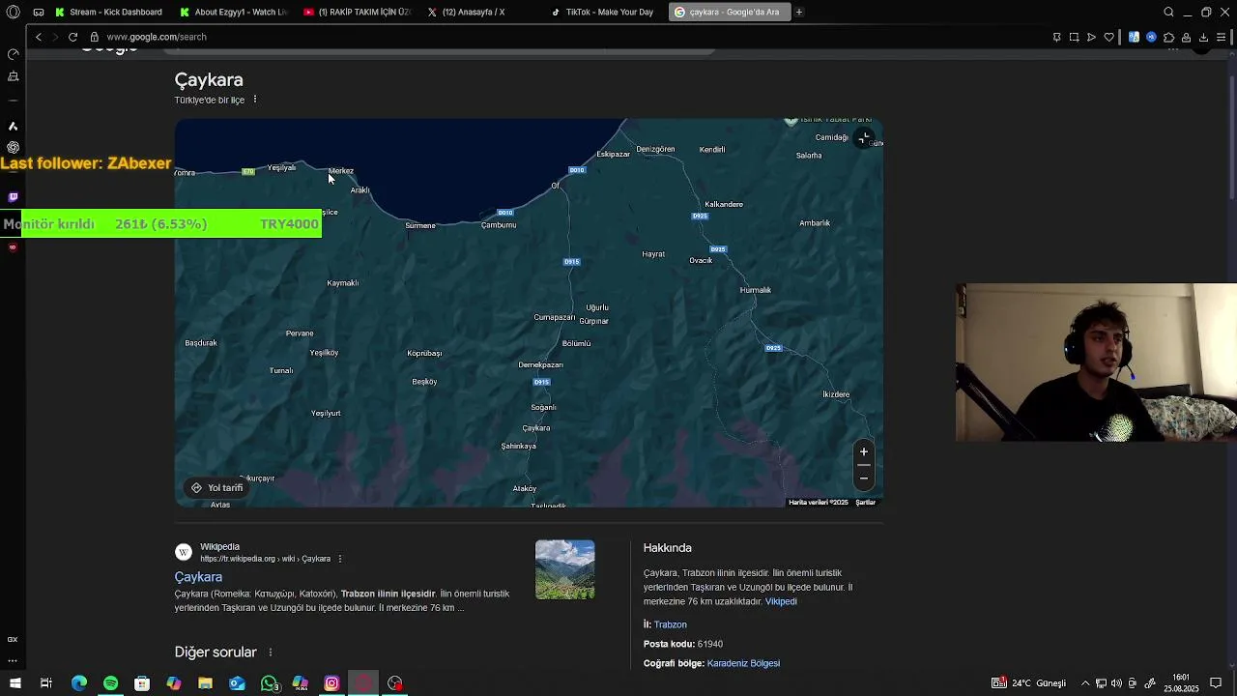Reload the page using the refresh icon
The height and width of the screenshot is (696, 1237).
point(72,37)
